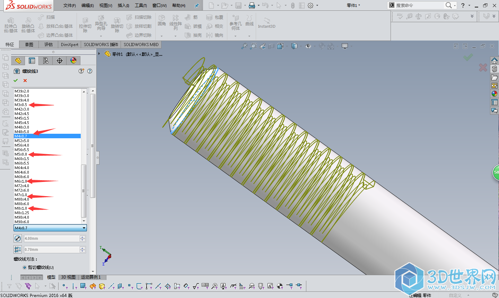Click the Zoom to Fit view icon
Screen dimensions: 499x298
click(244, 46)
